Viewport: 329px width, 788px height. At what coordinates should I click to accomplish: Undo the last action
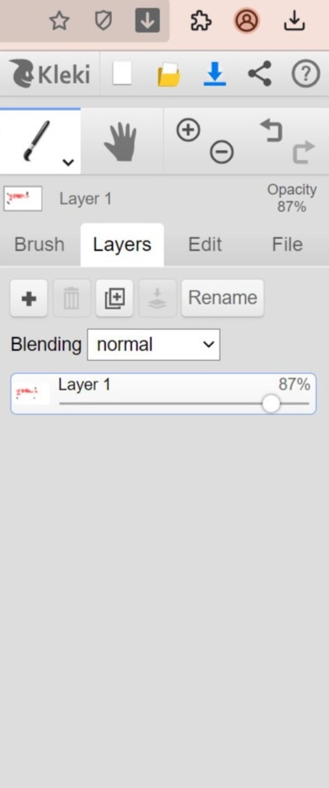[271, 130]
